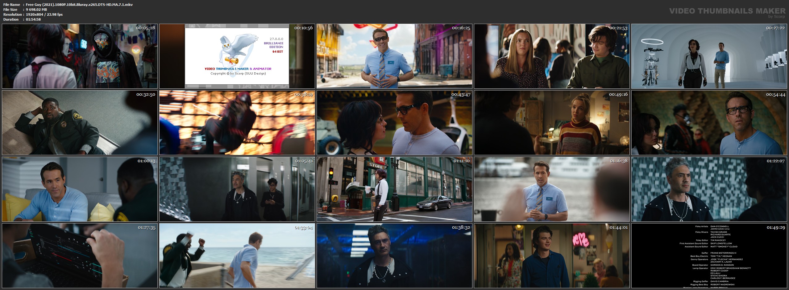This screenshot has height=290, width=789.
Task: Open the end credits thumbnail at 01:49:29
Action: click(709, 256)
